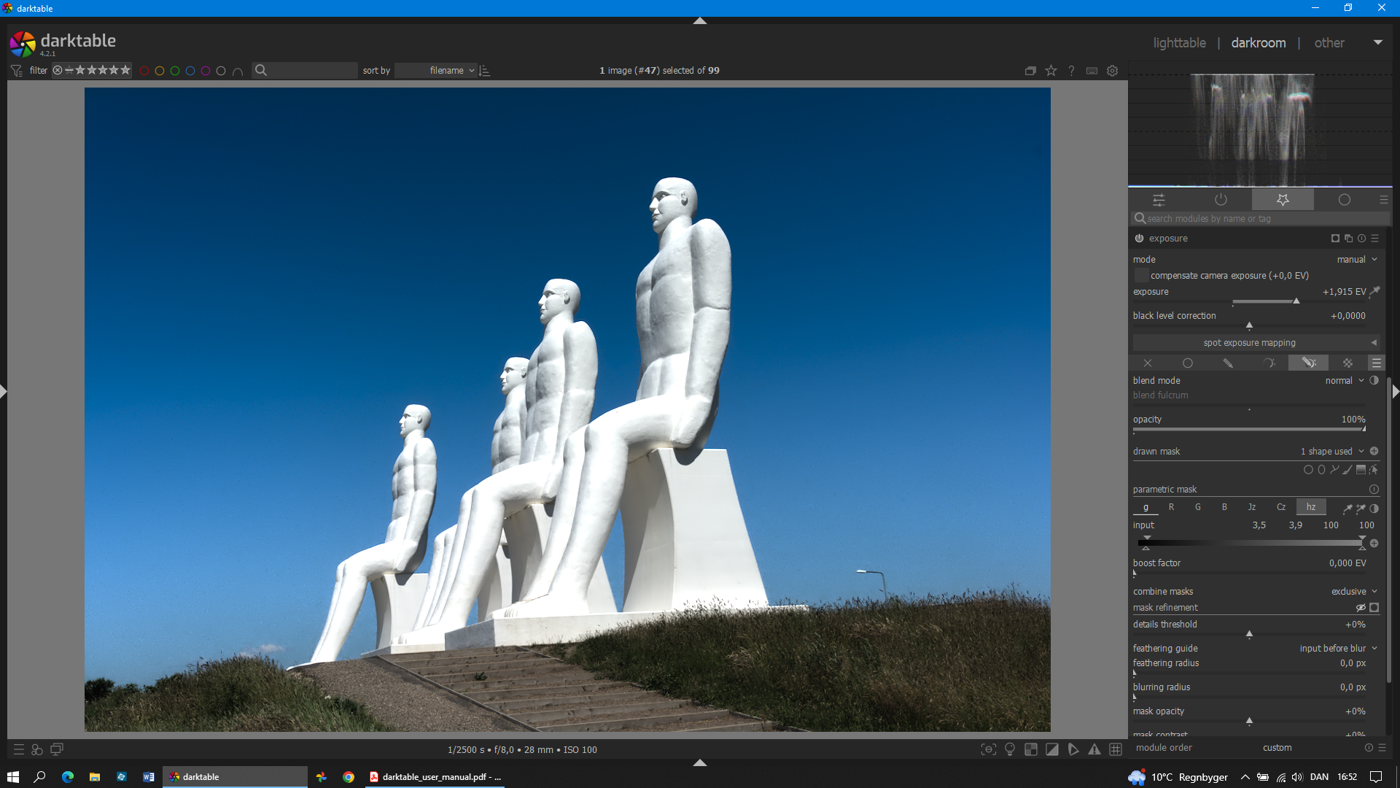Toggle color assessment lightbulb icon
Viewport: 1400px width, 788px height.
(1010, 749)
